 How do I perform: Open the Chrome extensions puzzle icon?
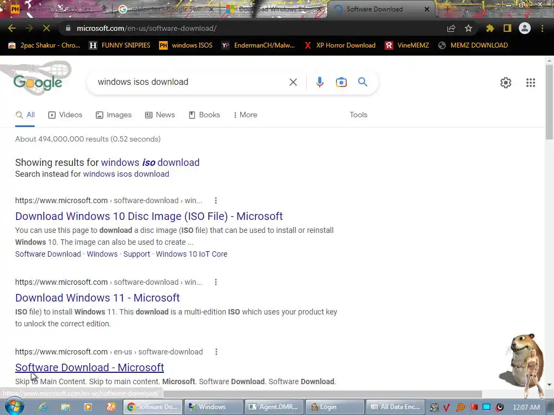click(x=490, y=28)
